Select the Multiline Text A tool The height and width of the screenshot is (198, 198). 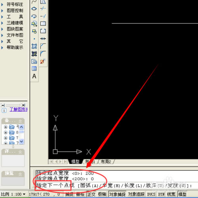pyautogui.click(x=34, y=76)
